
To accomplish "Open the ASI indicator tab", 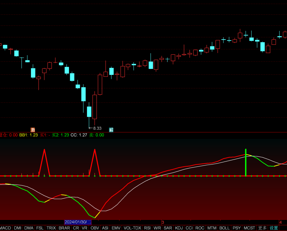I will click(x=105, y=228).
